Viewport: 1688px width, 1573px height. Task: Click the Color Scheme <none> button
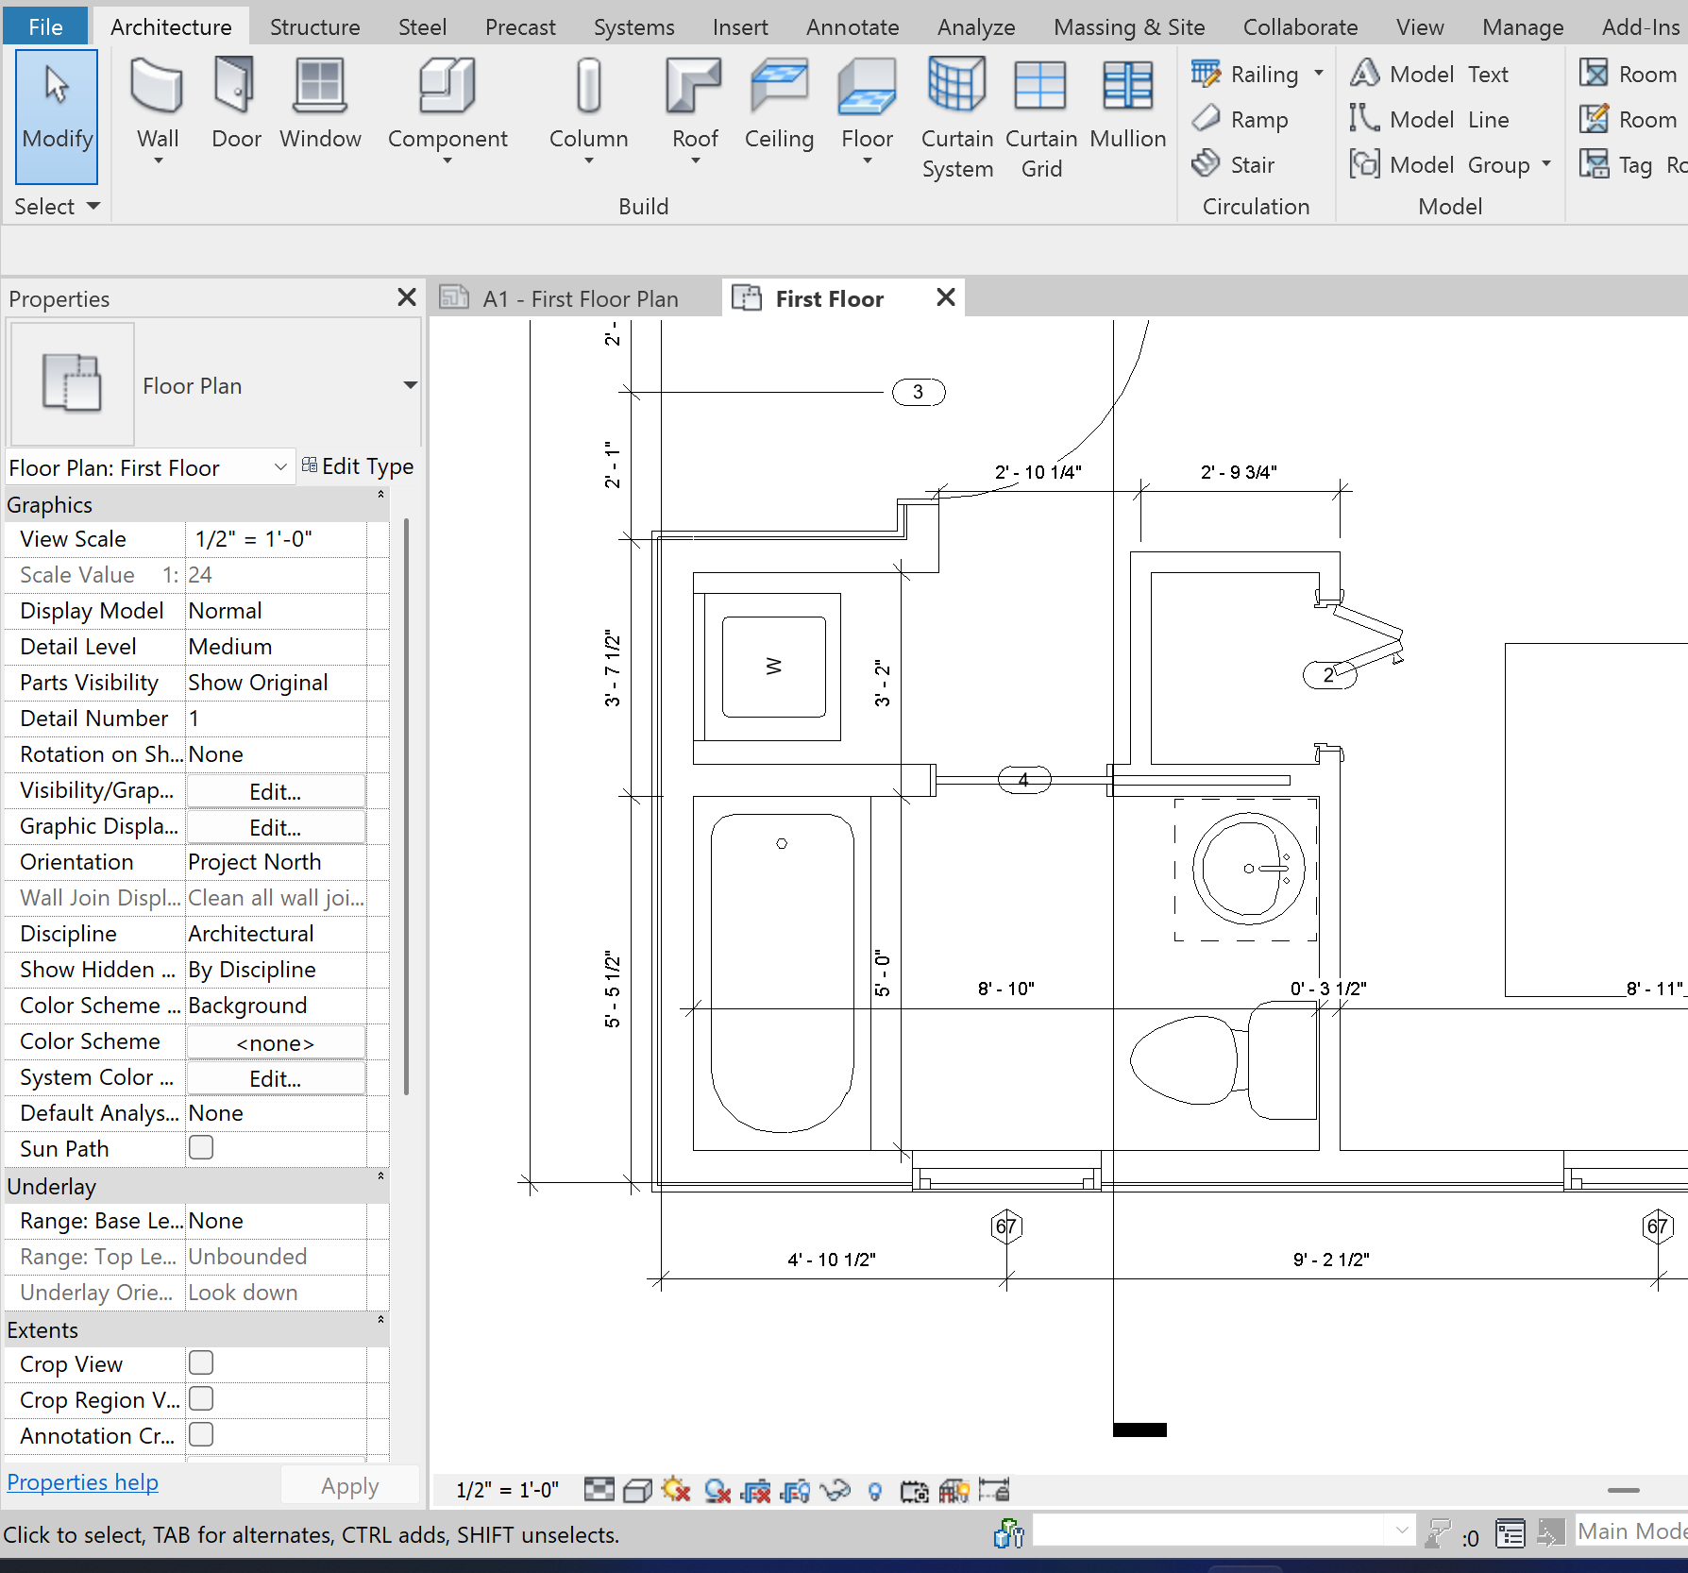coord(275,1042)
